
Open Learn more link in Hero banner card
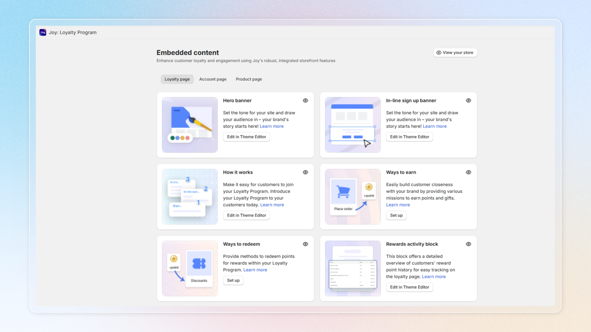[271, 126]
